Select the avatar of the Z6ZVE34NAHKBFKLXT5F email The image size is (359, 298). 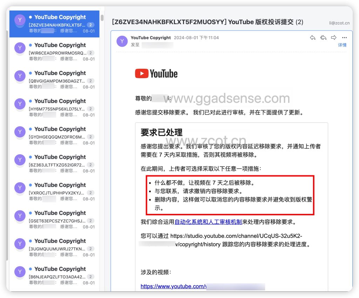tap(20, 20)
